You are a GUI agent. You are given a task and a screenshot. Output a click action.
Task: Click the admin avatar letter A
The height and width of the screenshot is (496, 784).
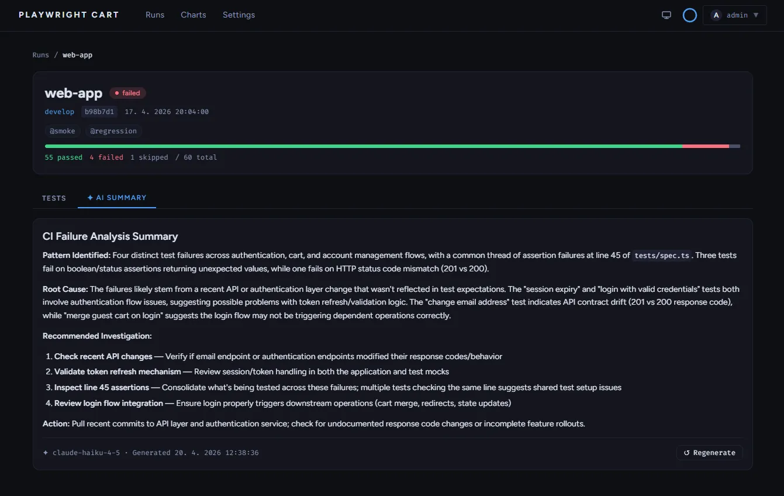[716, 15]
